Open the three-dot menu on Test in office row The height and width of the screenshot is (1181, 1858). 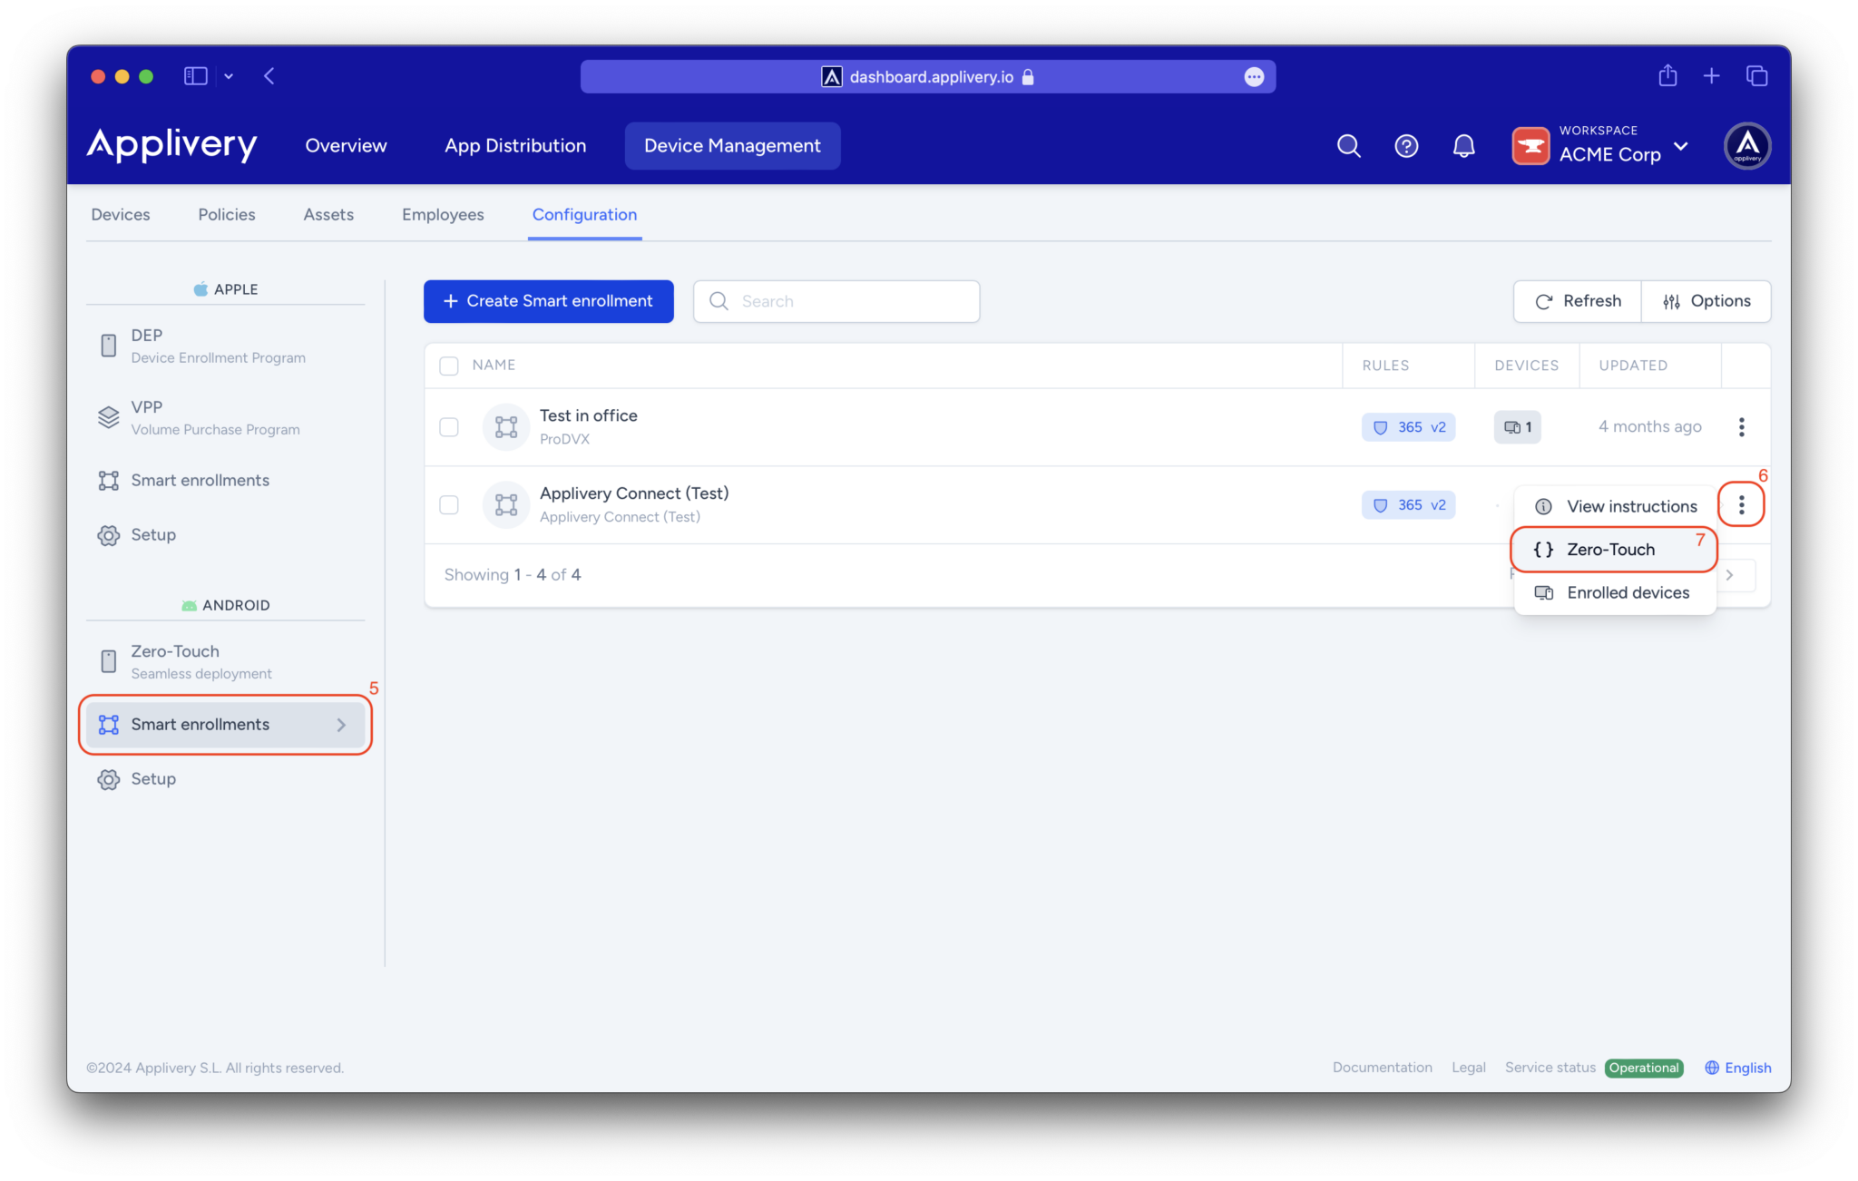coord(1741,426)
